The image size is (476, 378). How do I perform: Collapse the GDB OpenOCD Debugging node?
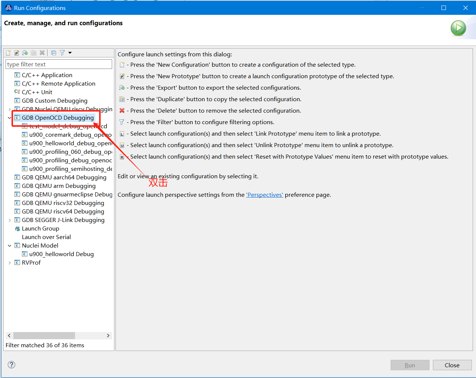pyautogui.click(x=10, y=118)
